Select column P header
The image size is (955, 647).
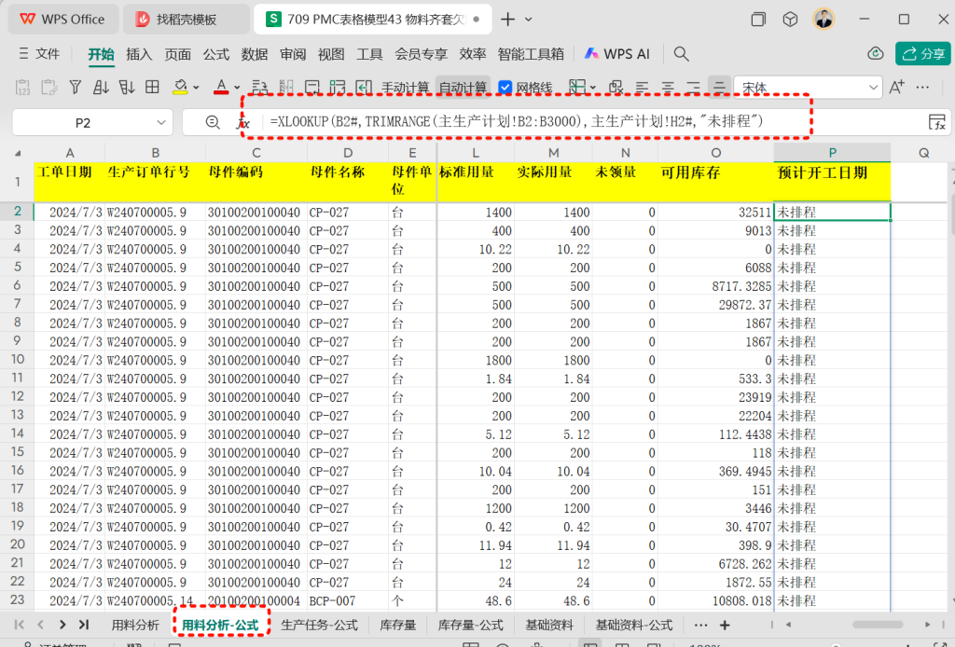pyautogui.click(x=832, y=153)
